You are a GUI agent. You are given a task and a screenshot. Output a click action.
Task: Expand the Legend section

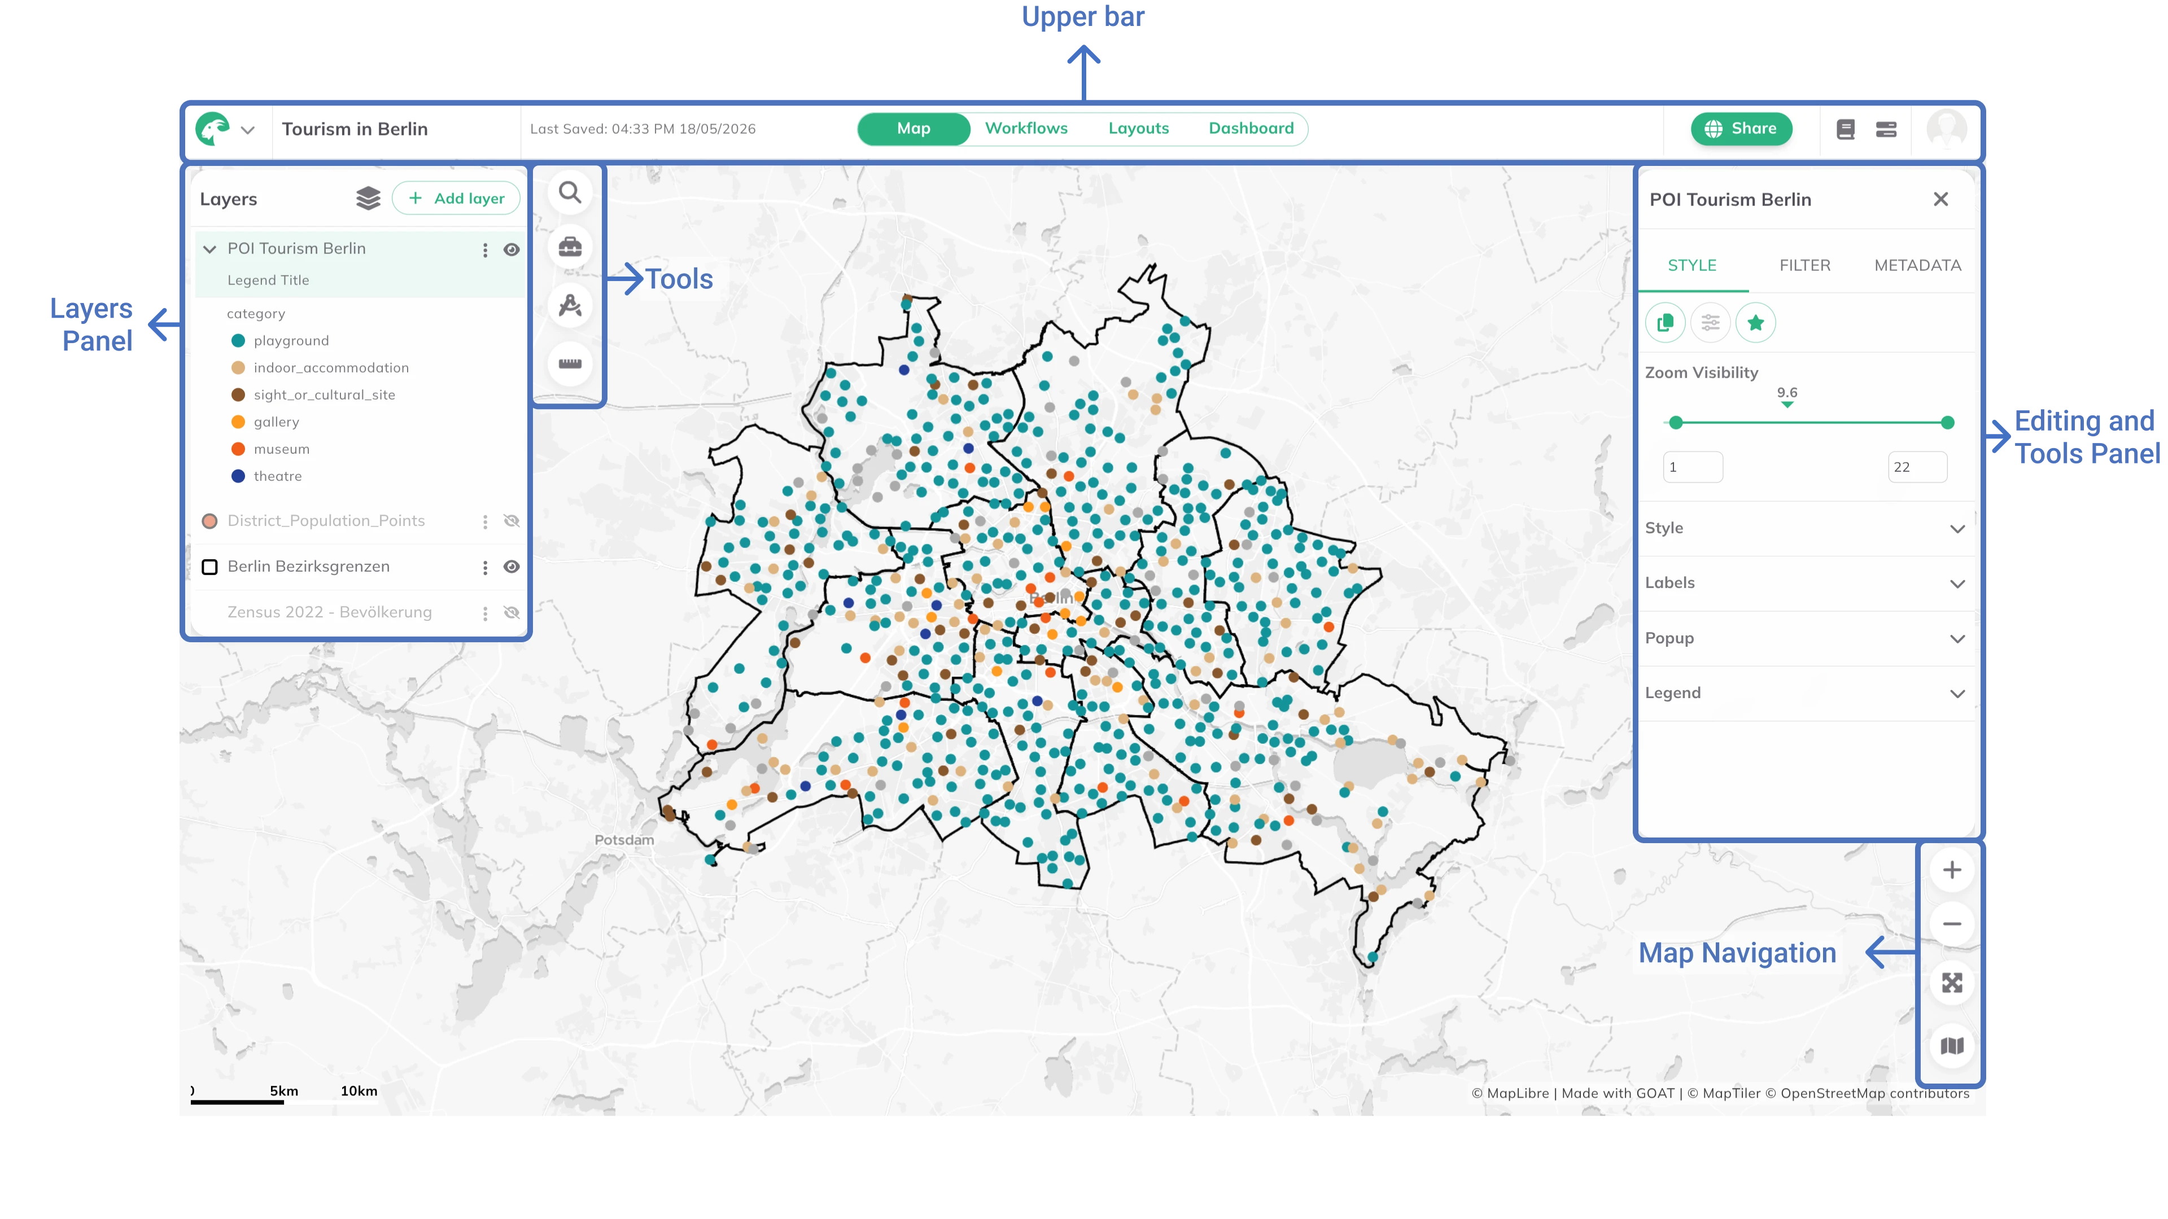pos(1806,693)
